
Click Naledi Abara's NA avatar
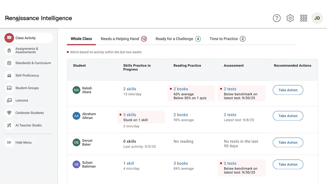point(76,90)
